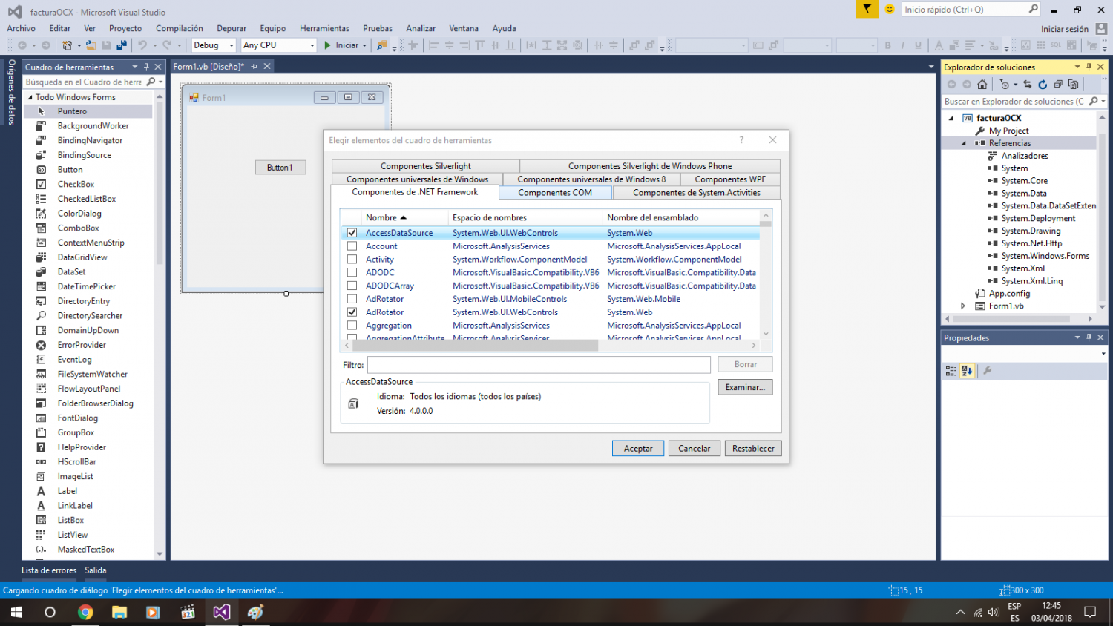Select System.Drawing reference in Solution Explorer

coord(1031,231)
